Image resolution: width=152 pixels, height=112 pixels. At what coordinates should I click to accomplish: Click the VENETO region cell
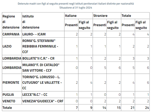coord(12,101)
